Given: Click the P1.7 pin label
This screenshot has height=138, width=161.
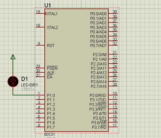Looking at the screenshot, I should point(51,127).
